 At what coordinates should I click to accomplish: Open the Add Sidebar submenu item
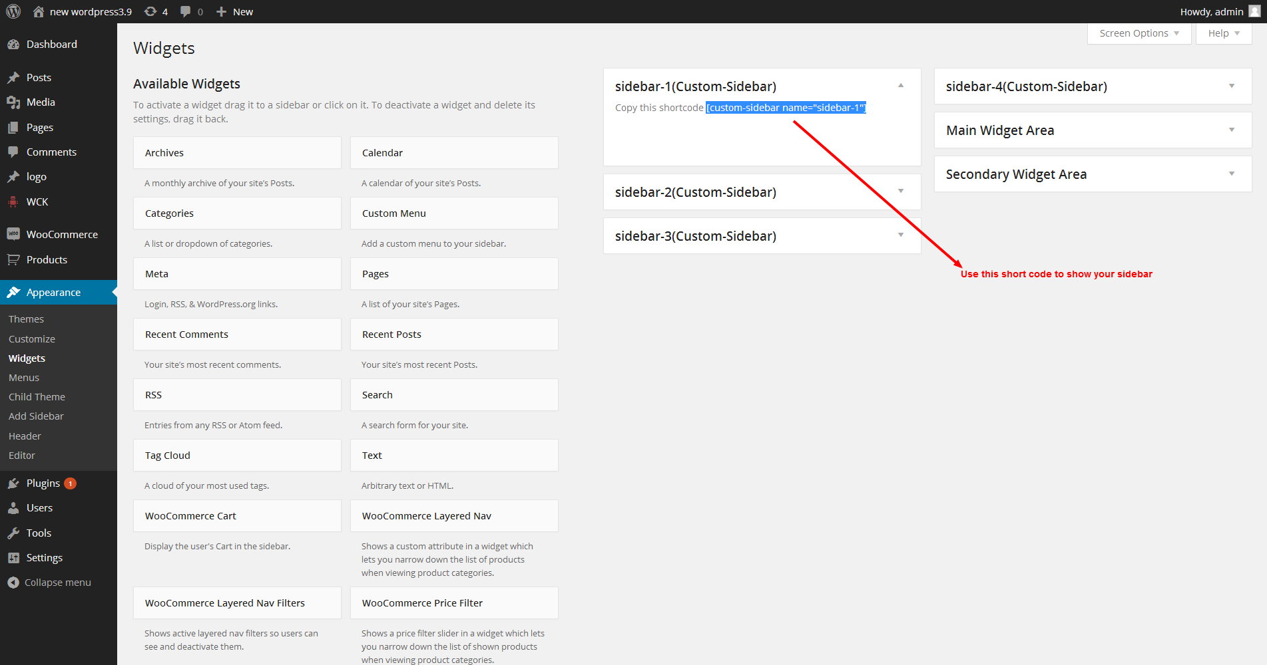(x=37, y=416)
